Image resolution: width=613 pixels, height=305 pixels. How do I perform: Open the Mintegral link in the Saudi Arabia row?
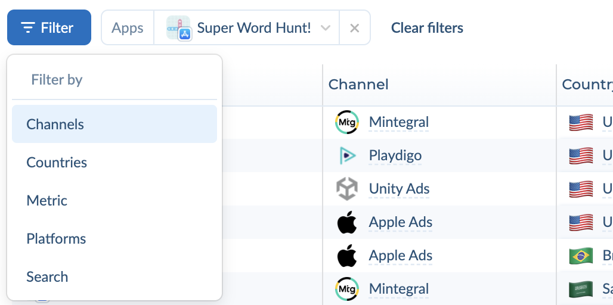pos(399,288)
